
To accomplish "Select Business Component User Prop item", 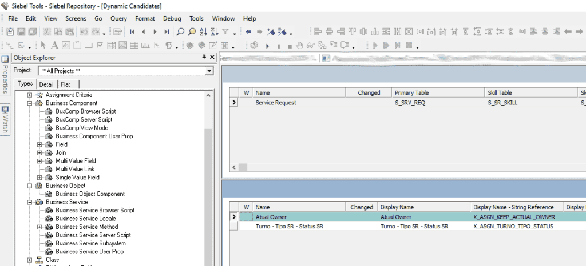I will click(x=94, y=136).
